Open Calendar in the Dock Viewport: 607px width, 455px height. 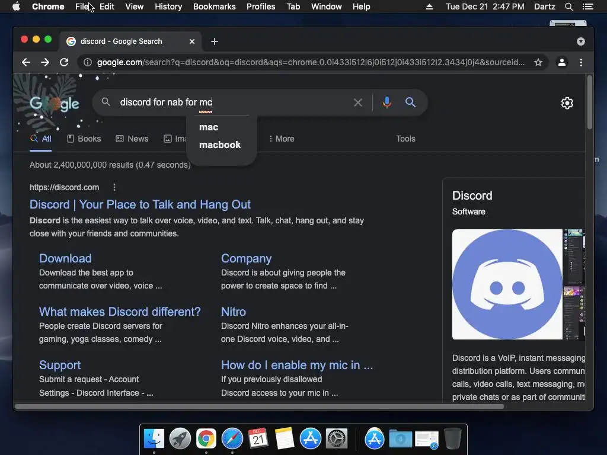pos(258,439)
